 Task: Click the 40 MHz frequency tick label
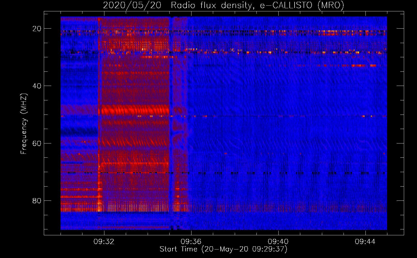pyautogui.click(x=37, y=86)
